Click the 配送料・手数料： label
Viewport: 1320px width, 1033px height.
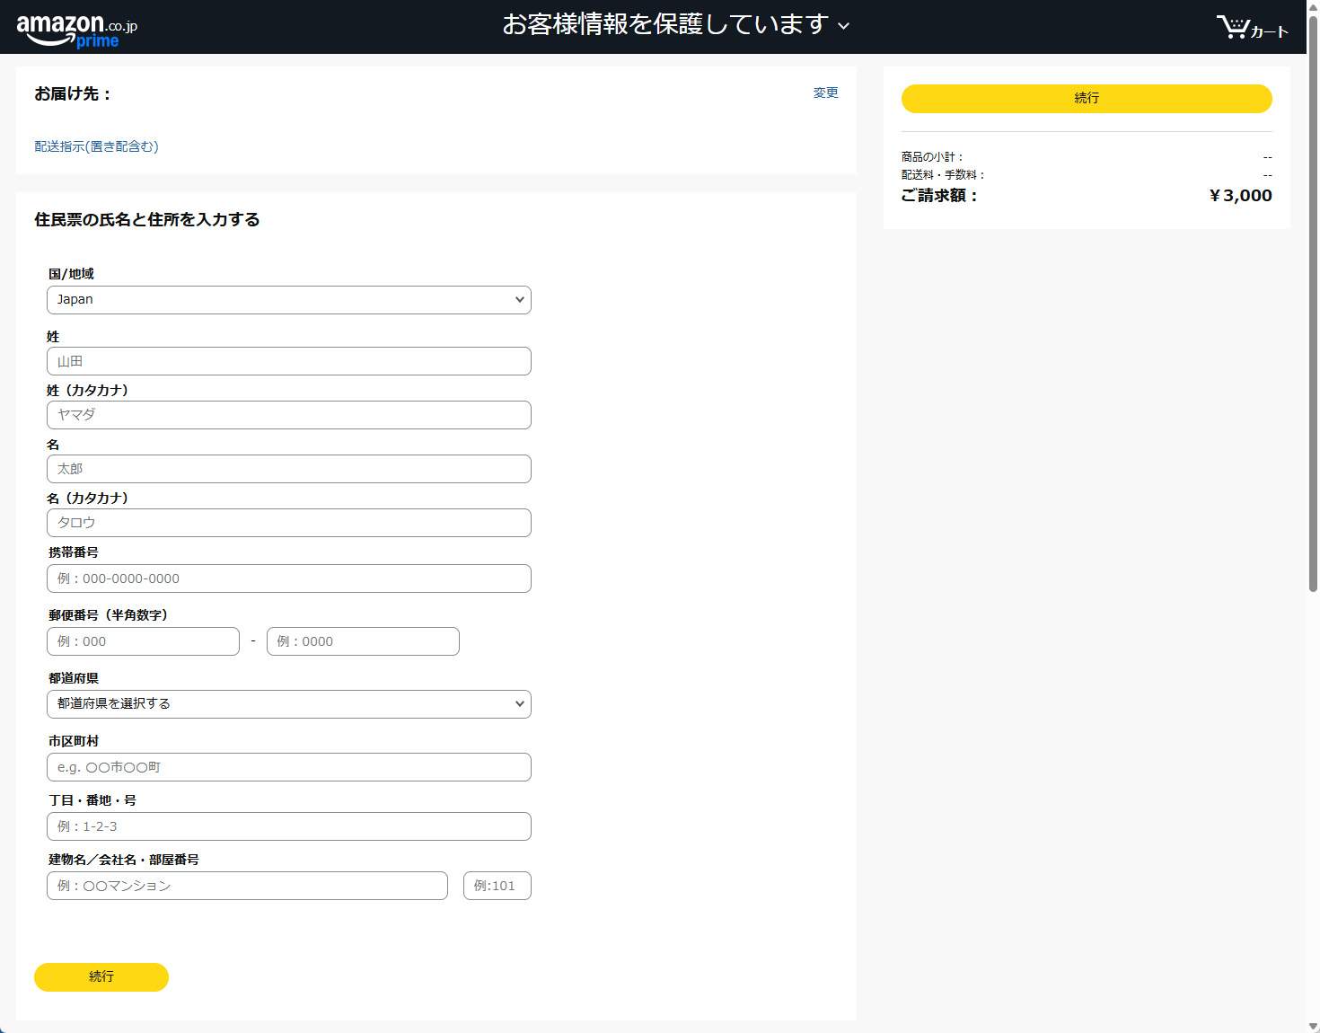pyautogui.click(x=943, y=175)
